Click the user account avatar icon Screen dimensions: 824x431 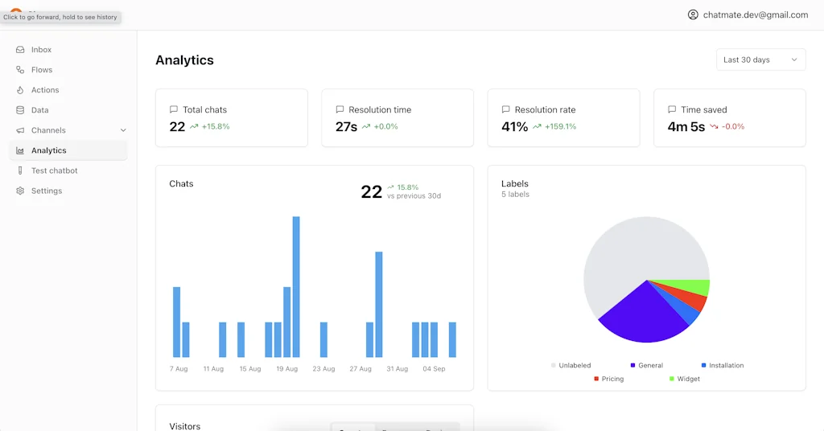(x=693, y=14)
